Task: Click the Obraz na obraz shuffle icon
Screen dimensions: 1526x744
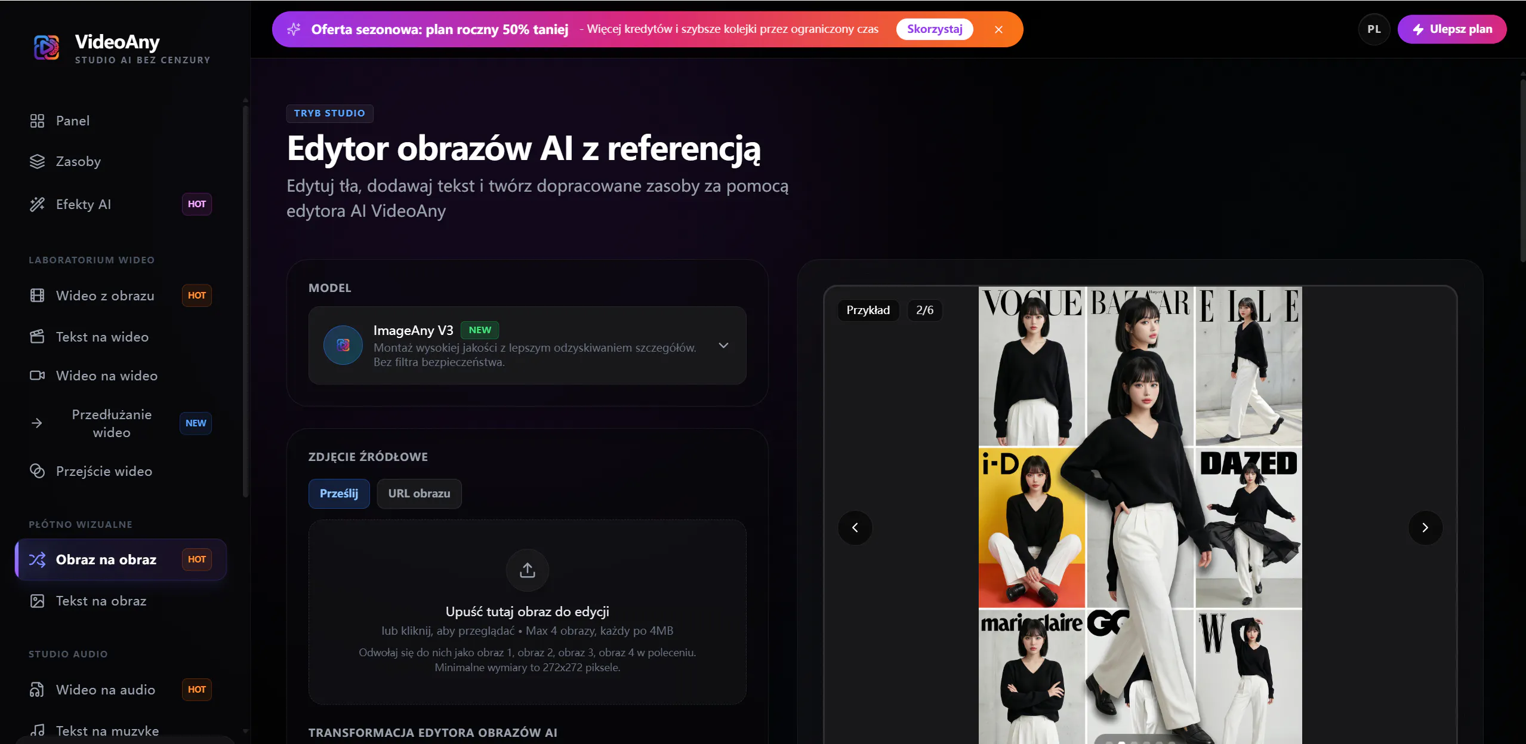Action: coord(37,559)
